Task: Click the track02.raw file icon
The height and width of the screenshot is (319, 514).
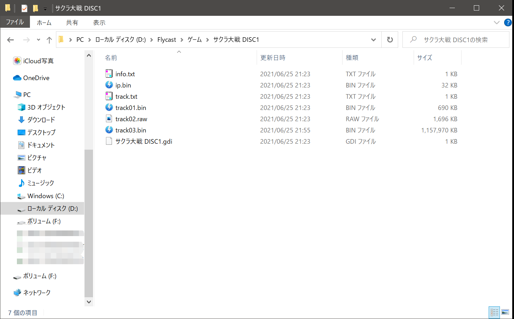Action: (109, 119)
